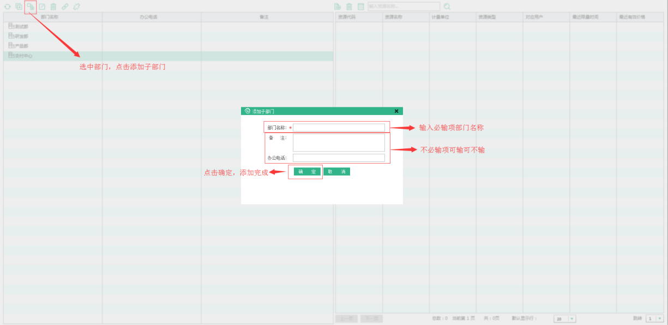
Task: Click the edit department pencil icon
Action: click(x=42, y=7)
